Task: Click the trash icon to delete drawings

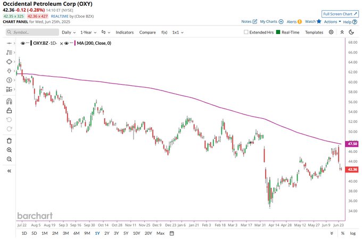Action: (9, 141)
